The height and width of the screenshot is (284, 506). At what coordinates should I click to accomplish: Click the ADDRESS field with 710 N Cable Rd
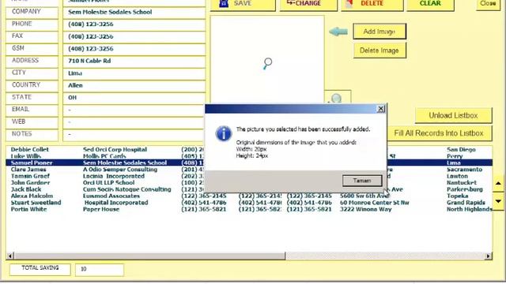(x=134, y=62)
